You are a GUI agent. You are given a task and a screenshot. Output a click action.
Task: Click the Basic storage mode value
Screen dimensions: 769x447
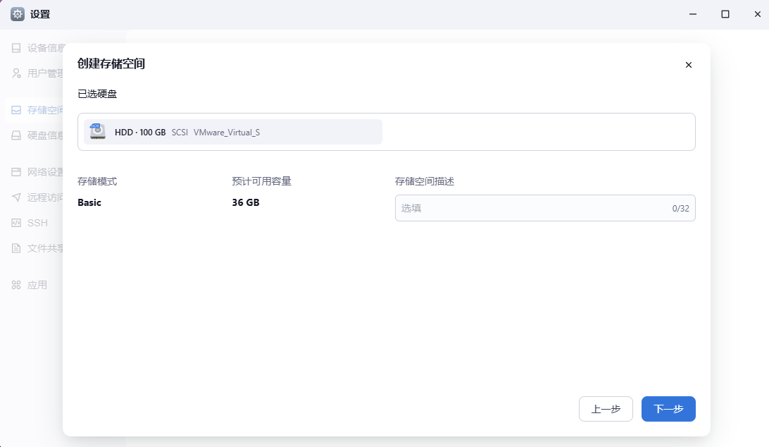pos(89,202)
